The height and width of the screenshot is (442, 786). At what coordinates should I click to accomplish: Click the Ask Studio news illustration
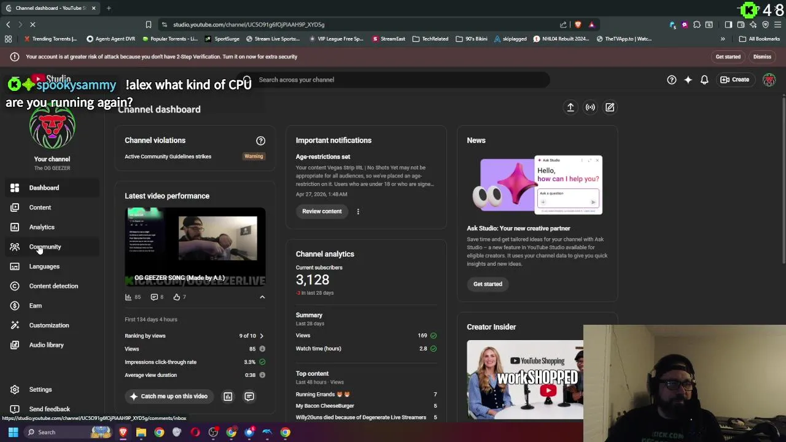(537, 185)
